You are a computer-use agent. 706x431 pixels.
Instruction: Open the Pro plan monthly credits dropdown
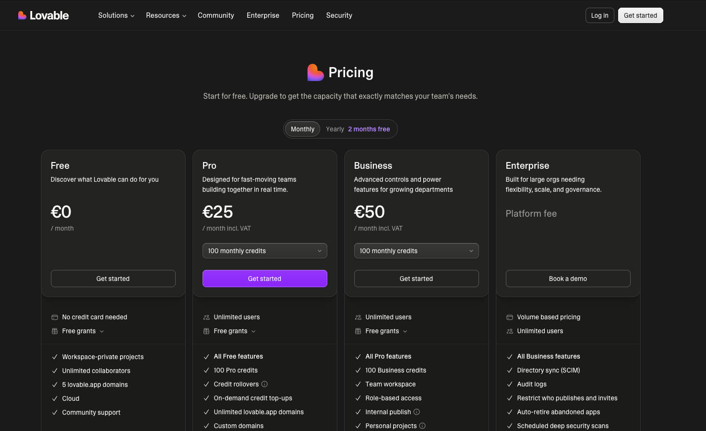(265, 251)
